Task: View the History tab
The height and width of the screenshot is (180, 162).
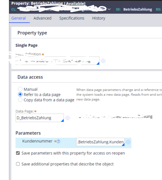Action: [x=98, y=18]
